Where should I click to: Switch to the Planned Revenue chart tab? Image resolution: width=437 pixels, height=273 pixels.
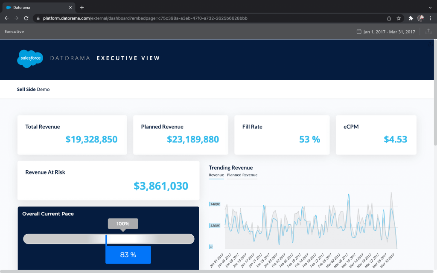(x=242, y=175)
